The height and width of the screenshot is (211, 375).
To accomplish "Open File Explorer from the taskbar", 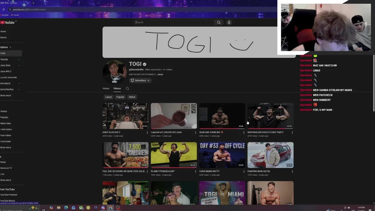I will (x=59, y=208).
